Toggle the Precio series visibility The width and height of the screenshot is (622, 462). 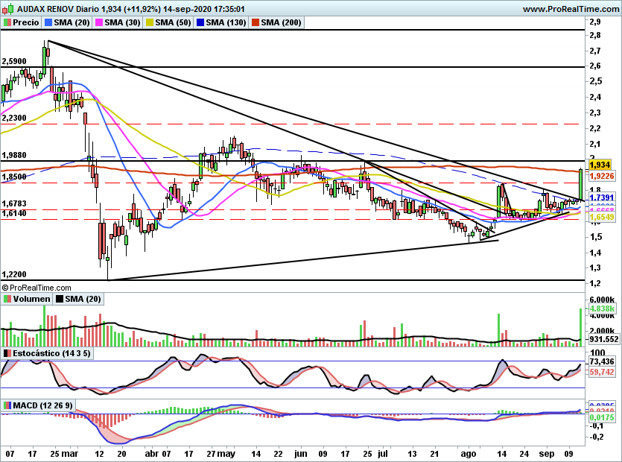(x=25, y=22)
